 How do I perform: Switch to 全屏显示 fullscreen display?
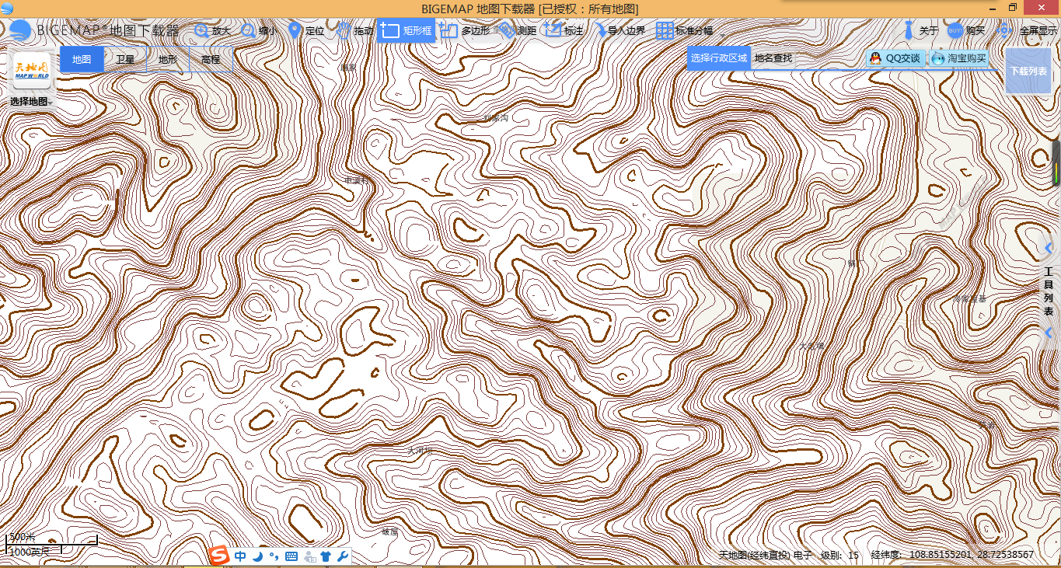(x=1027, y=31)
